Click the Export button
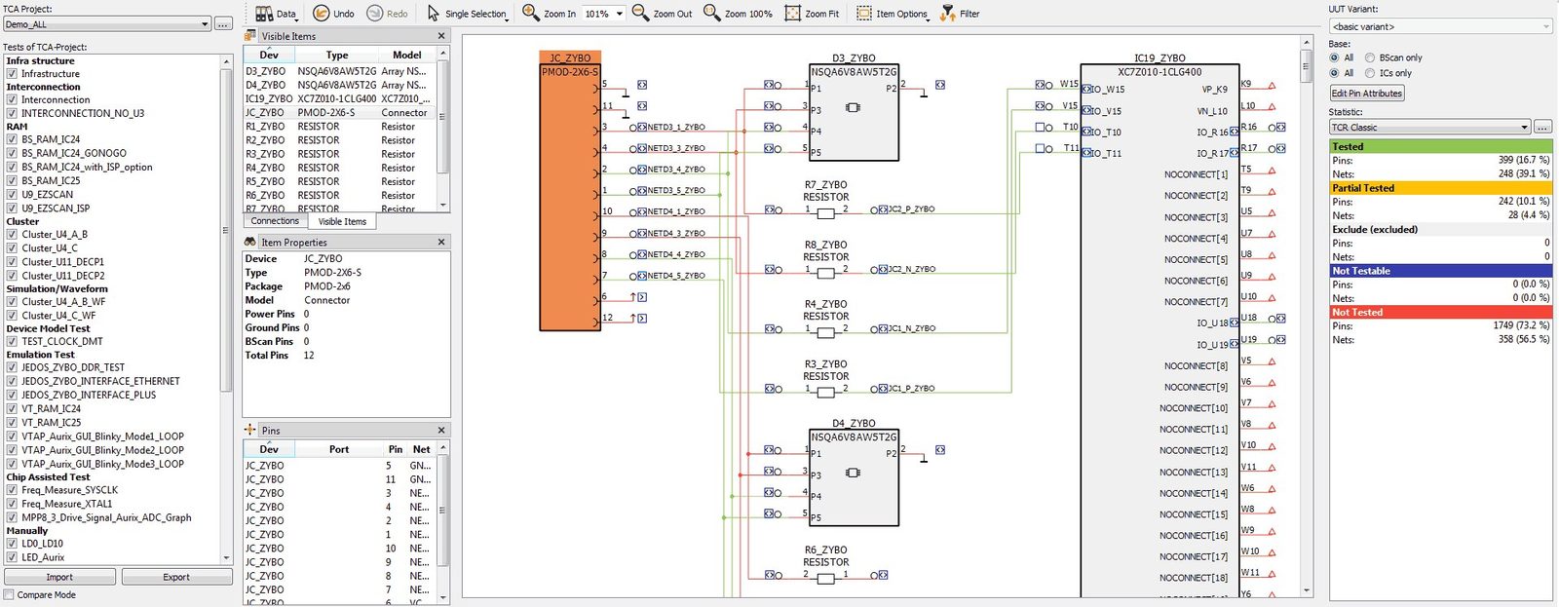Screen dimensions: 1559x607 point(176,578)
